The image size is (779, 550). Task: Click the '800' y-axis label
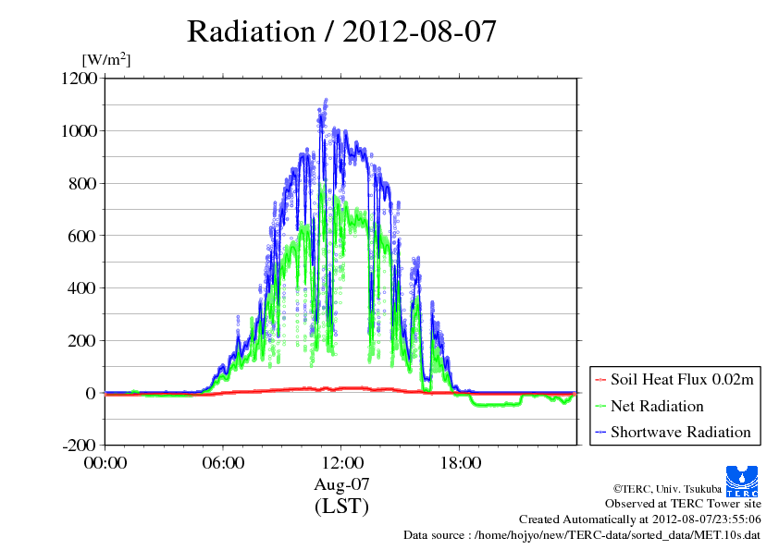click(x=82, y=183)
